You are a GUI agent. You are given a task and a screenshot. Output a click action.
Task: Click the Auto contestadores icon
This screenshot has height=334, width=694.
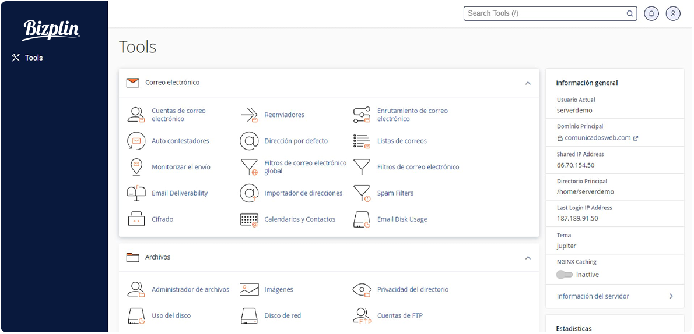click(x=136, y=141)
